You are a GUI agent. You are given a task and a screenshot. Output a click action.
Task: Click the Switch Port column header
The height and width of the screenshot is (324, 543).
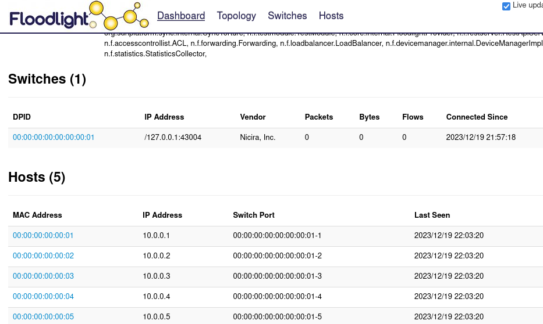(254, 215)
